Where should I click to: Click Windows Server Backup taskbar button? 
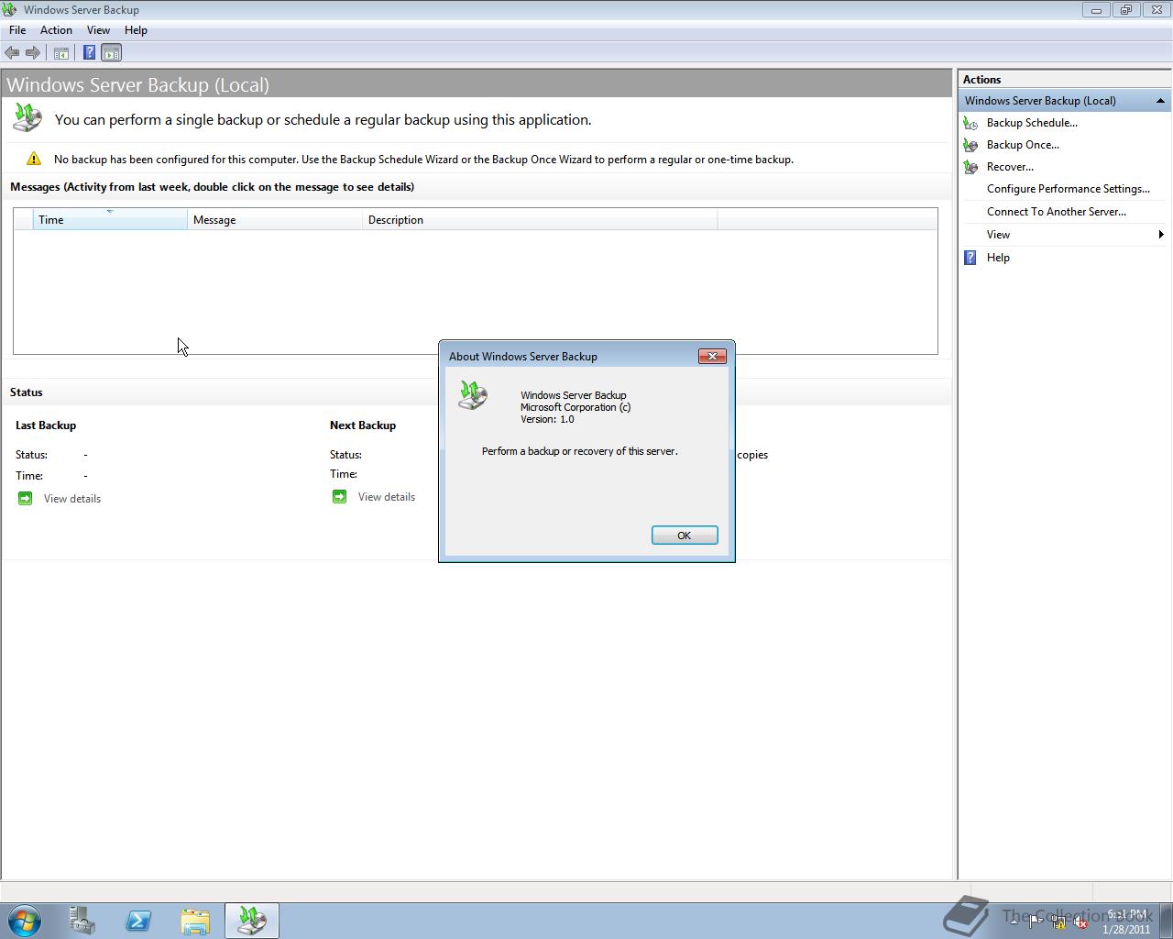click(x=252, y=921)
